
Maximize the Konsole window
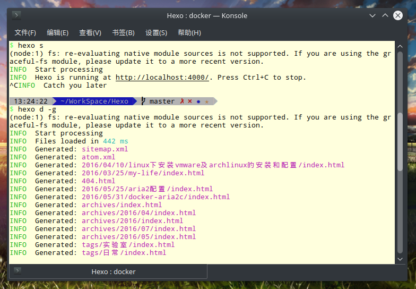pyautogui.click(x=385, y=16)
